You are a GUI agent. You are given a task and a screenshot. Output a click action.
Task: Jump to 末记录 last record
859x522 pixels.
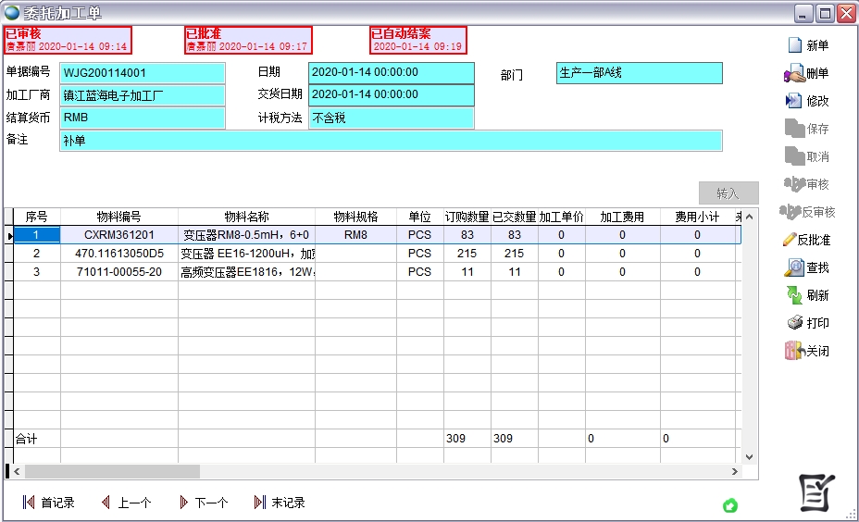click(x=259, y=503)
